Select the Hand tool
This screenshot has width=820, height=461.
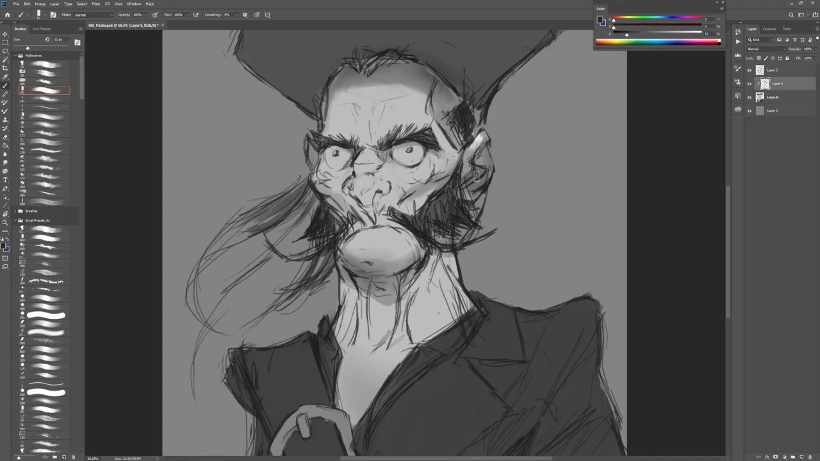click(x=5, y=214)
